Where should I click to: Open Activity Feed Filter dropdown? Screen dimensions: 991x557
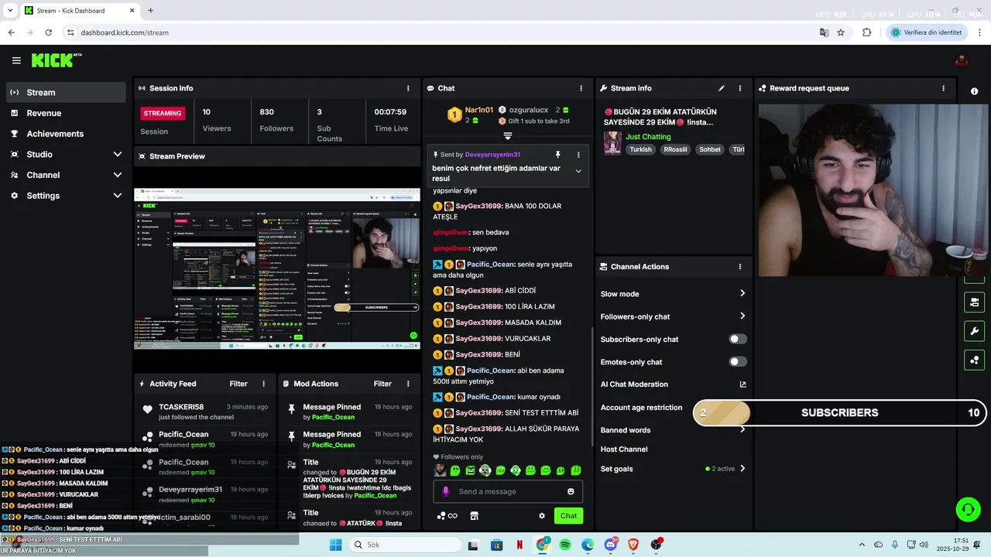click(x=238, y=384)
